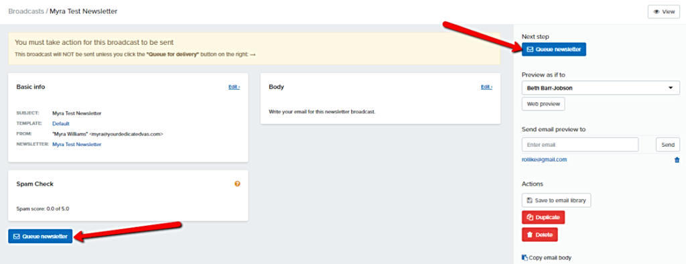Save to email library
This screenshot has height=264, width=686.
(557, 200)
